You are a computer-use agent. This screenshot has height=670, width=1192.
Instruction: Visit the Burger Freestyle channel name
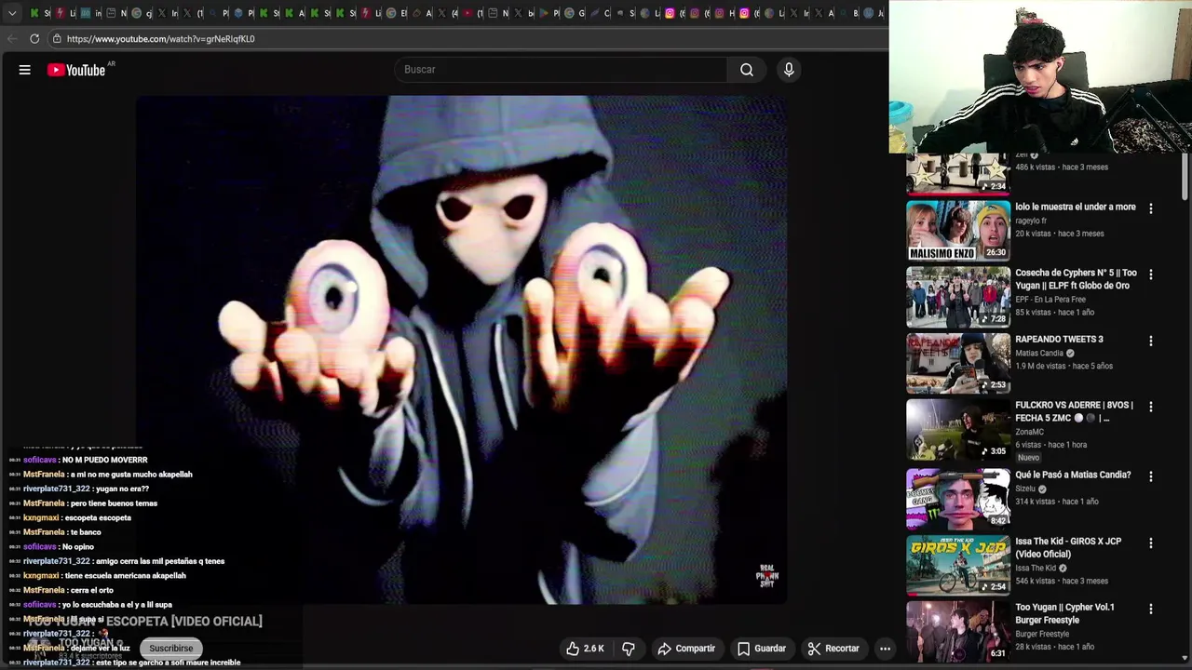(x=1042, y=634)
